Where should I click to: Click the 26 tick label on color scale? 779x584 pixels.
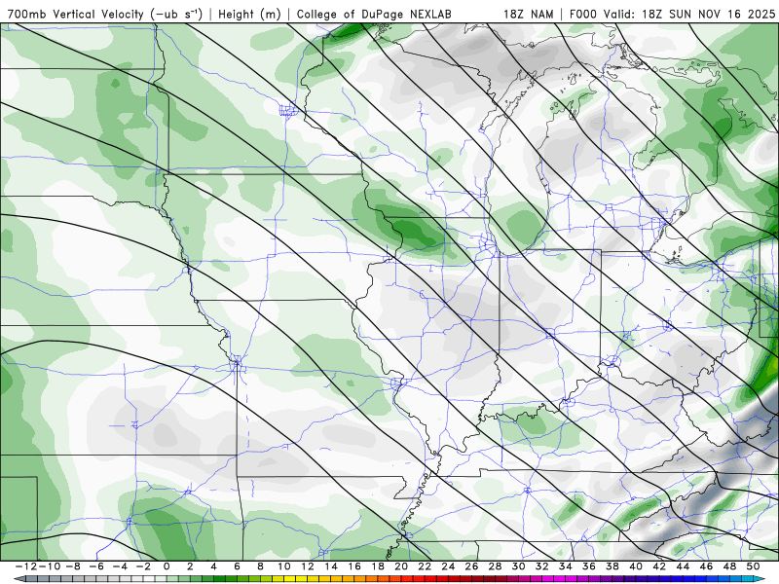click(471, 566)
